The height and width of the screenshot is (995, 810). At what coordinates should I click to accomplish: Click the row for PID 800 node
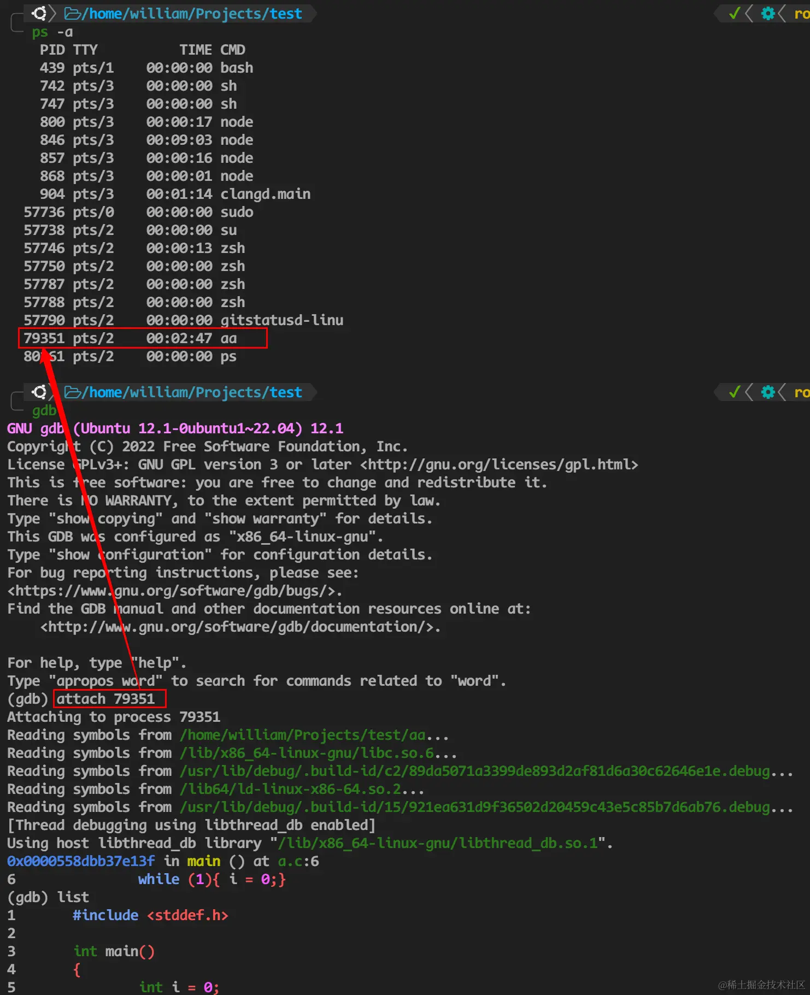(x=146, y=122)
